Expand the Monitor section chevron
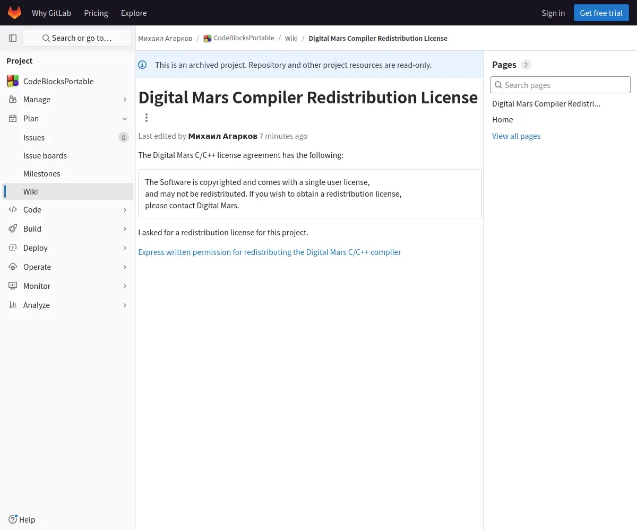637x530 pixels. [x=125, y=286]
